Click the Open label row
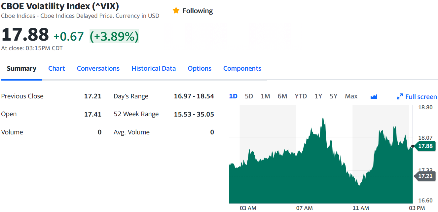This screenshot has width=438, height=212. point(51,114)
